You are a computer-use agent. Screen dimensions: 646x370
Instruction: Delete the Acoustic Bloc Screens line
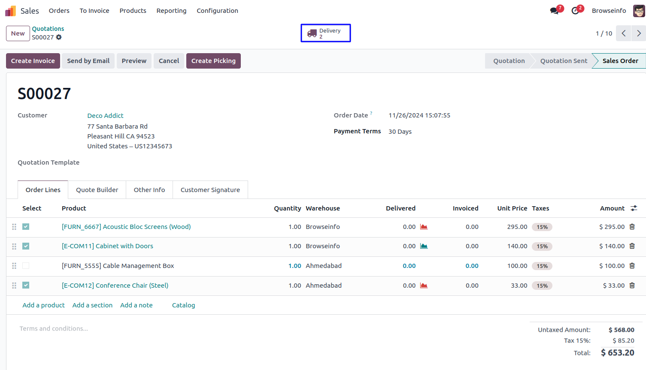pyautogui.click(x=632, y=227)
